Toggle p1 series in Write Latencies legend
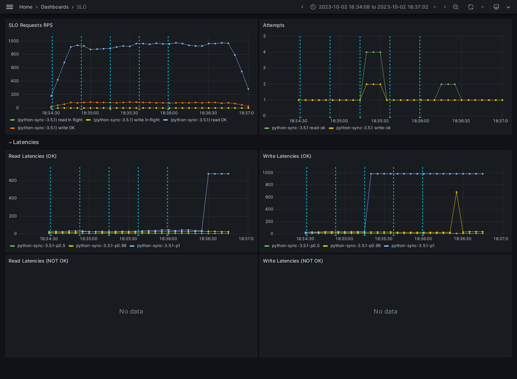 (x=413, y=246)
